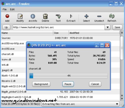Screen dimensions: 125x108
Task: Click the archive URL address field
Action: (58, 27)
